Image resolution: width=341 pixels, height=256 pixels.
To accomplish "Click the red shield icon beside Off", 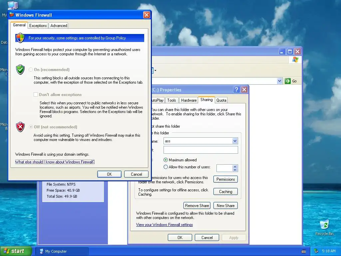I will pos(20,127).
